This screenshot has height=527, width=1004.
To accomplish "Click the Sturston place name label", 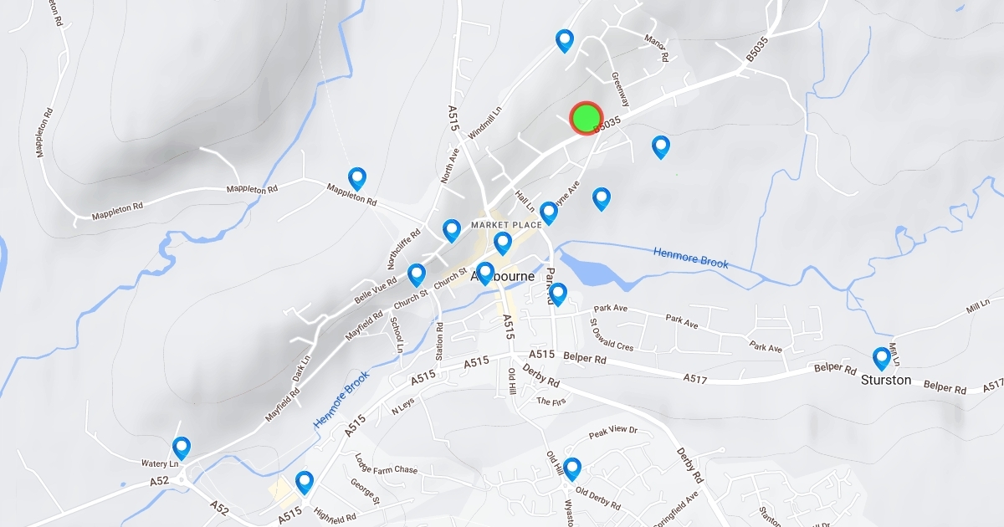I will [x=886, y=380].
